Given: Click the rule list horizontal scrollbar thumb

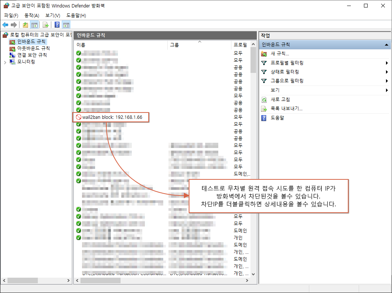Looking at the screenshot, I should [x=100, y=281].
